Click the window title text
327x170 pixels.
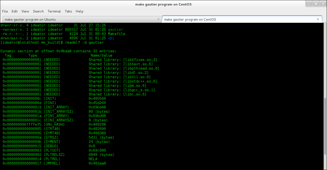tap(163, 4)
